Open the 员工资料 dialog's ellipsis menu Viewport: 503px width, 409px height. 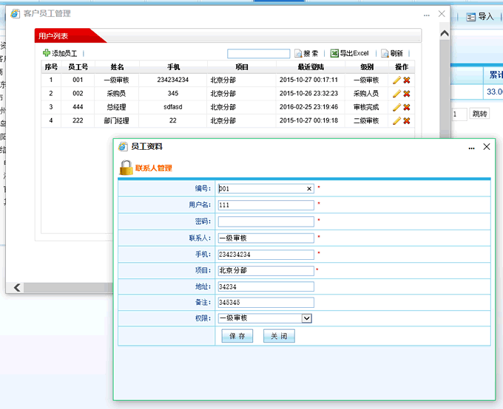click(471, 148)
